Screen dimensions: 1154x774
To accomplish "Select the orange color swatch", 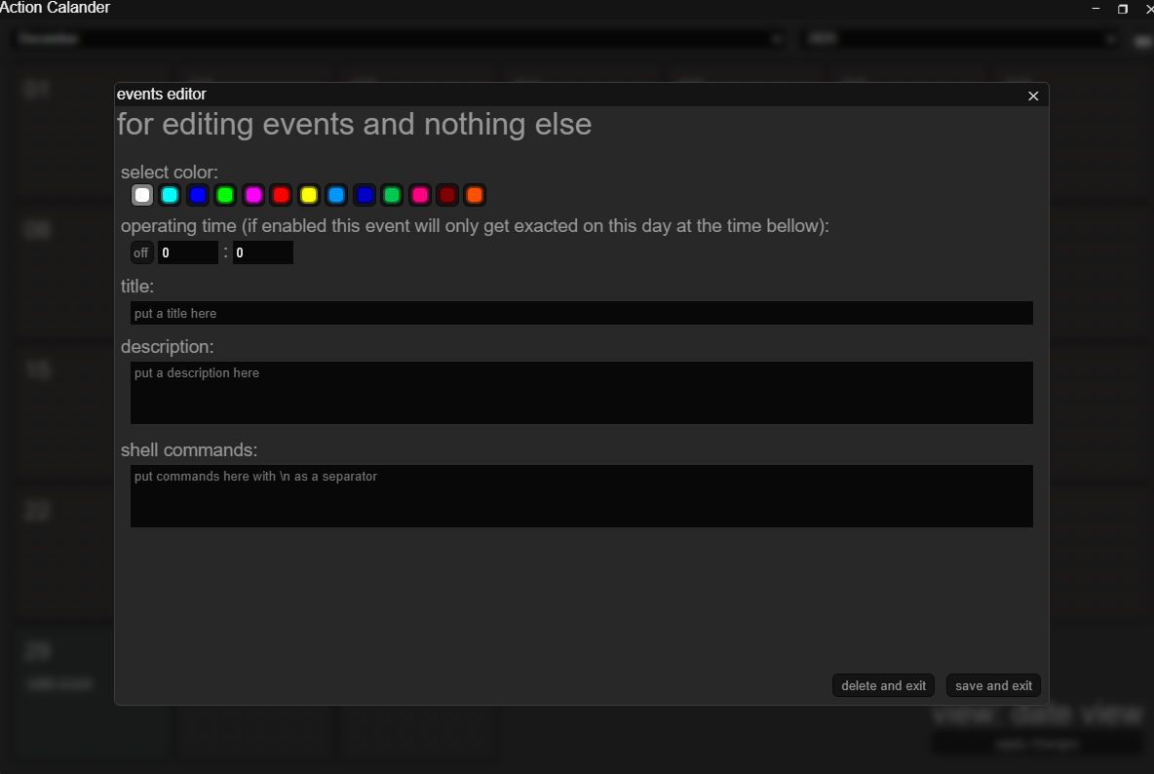I will click(x=475, y=195).
